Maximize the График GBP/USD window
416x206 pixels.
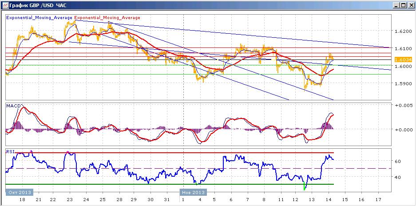(403, 5)
